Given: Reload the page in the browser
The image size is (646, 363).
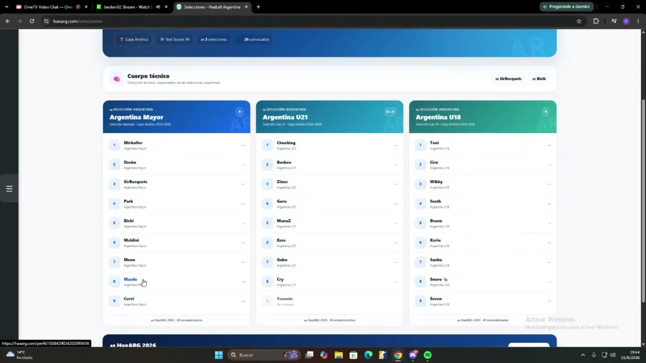Looking at the screenshot, I should tap(32, 21).
